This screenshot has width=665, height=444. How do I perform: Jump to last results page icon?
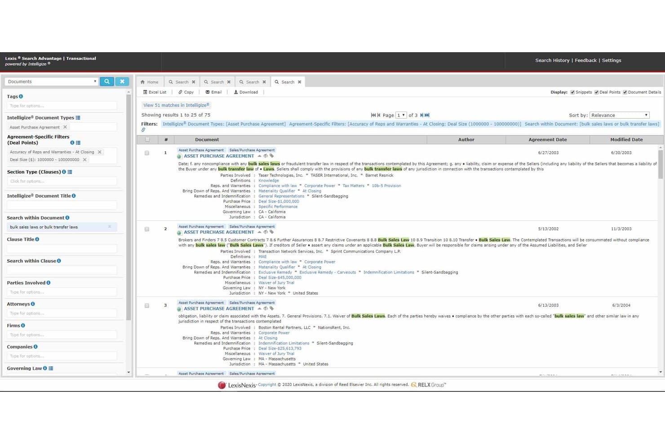click(x=427, y=115)
